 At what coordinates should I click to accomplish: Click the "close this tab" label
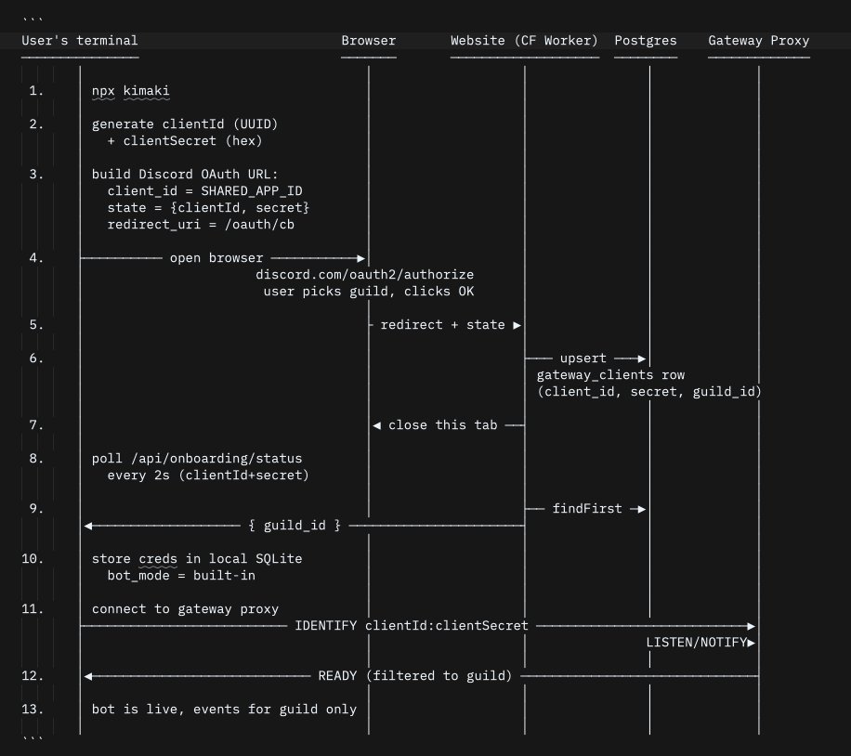point(443,425)
